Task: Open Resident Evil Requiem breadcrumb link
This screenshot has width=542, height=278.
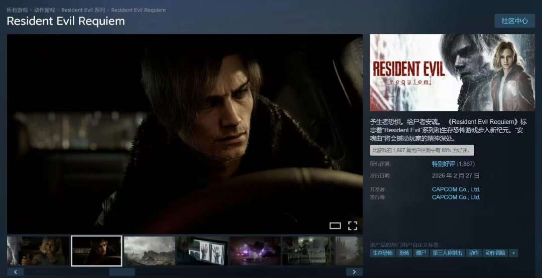Action: tap(139, 10)
